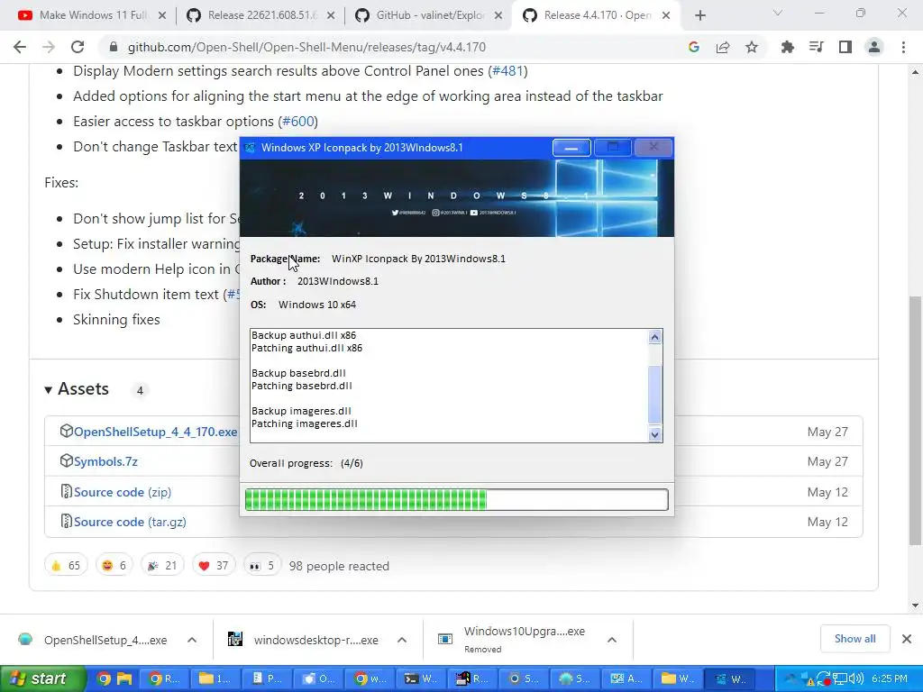923x692 pixels.
Task: Reload the GitHub release page
Action: pos(78,47)
